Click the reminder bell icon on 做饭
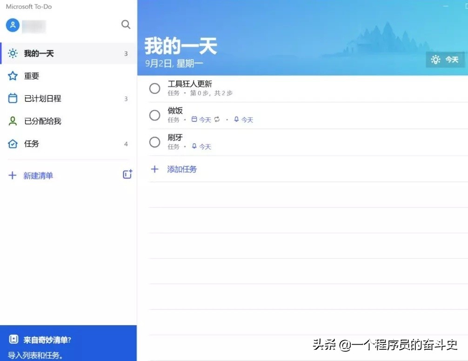Viewport: 468px width, 361px height. 236,120
